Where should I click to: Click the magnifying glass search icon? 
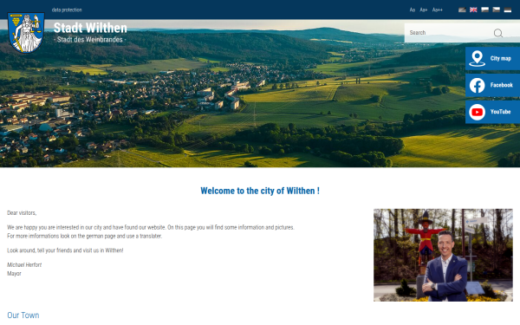(498, 33)
